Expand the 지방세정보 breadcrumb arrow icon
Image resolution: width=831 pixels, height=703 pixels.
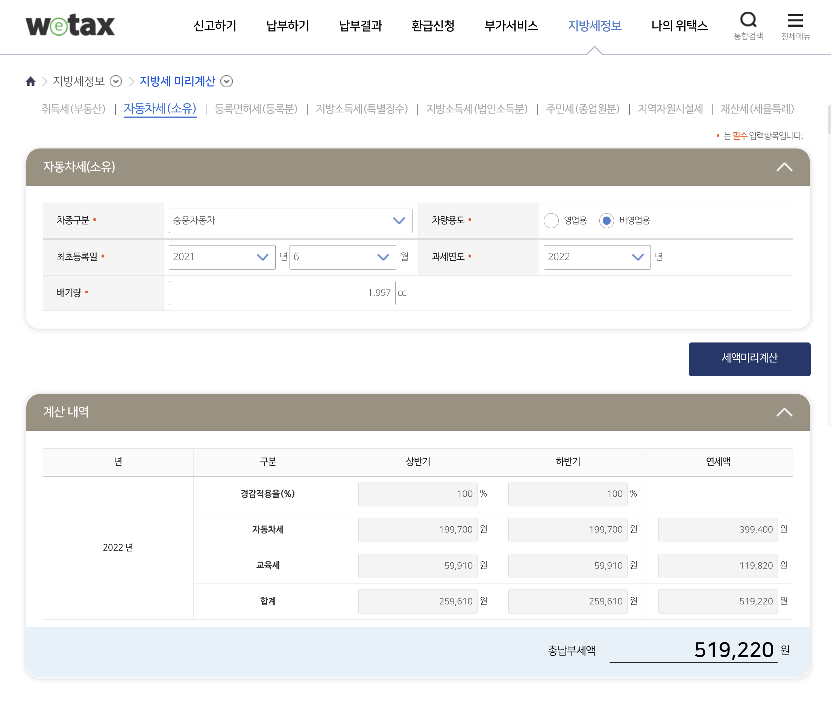[115, 81]
